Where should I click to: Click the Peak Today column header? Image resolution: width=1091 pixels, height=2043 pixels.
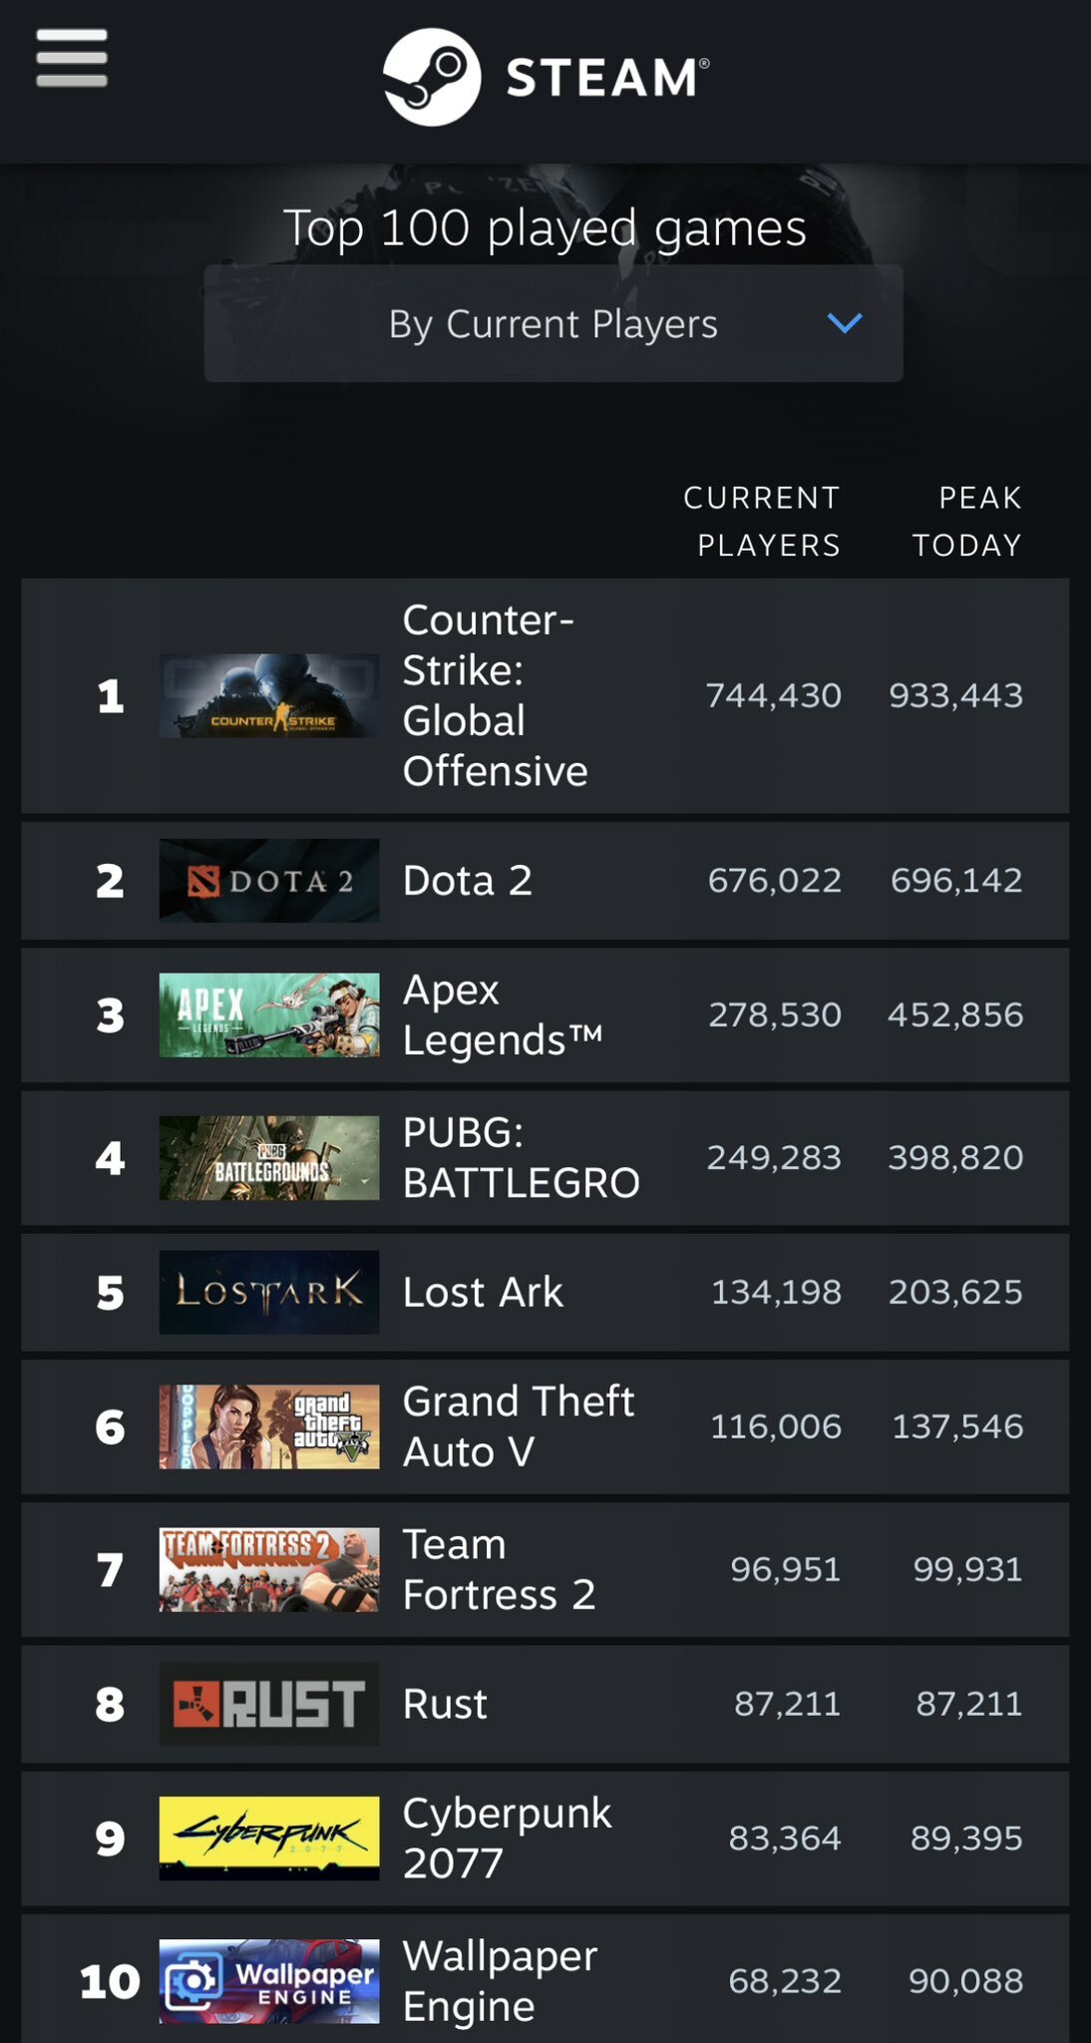point(967,521)
